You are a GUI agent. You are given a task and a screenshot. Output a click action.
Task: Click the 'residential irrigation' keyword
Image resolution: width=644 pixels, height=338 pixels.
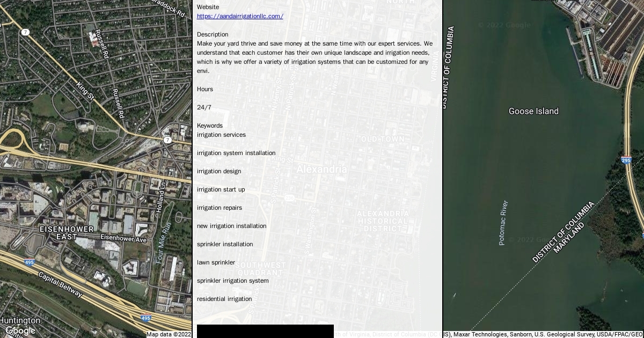(x=224, y=299)
